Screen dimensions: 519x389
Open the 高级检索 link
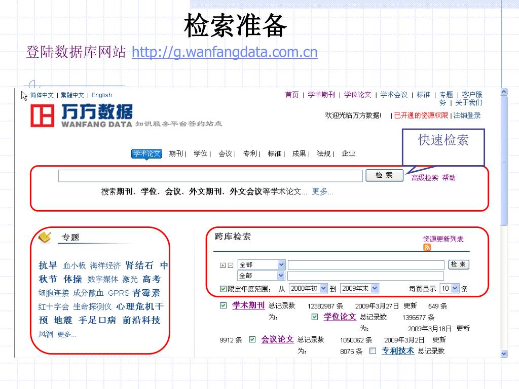425,178
